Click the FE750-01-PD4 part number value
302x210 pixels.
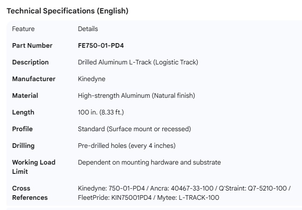[101, 45]
